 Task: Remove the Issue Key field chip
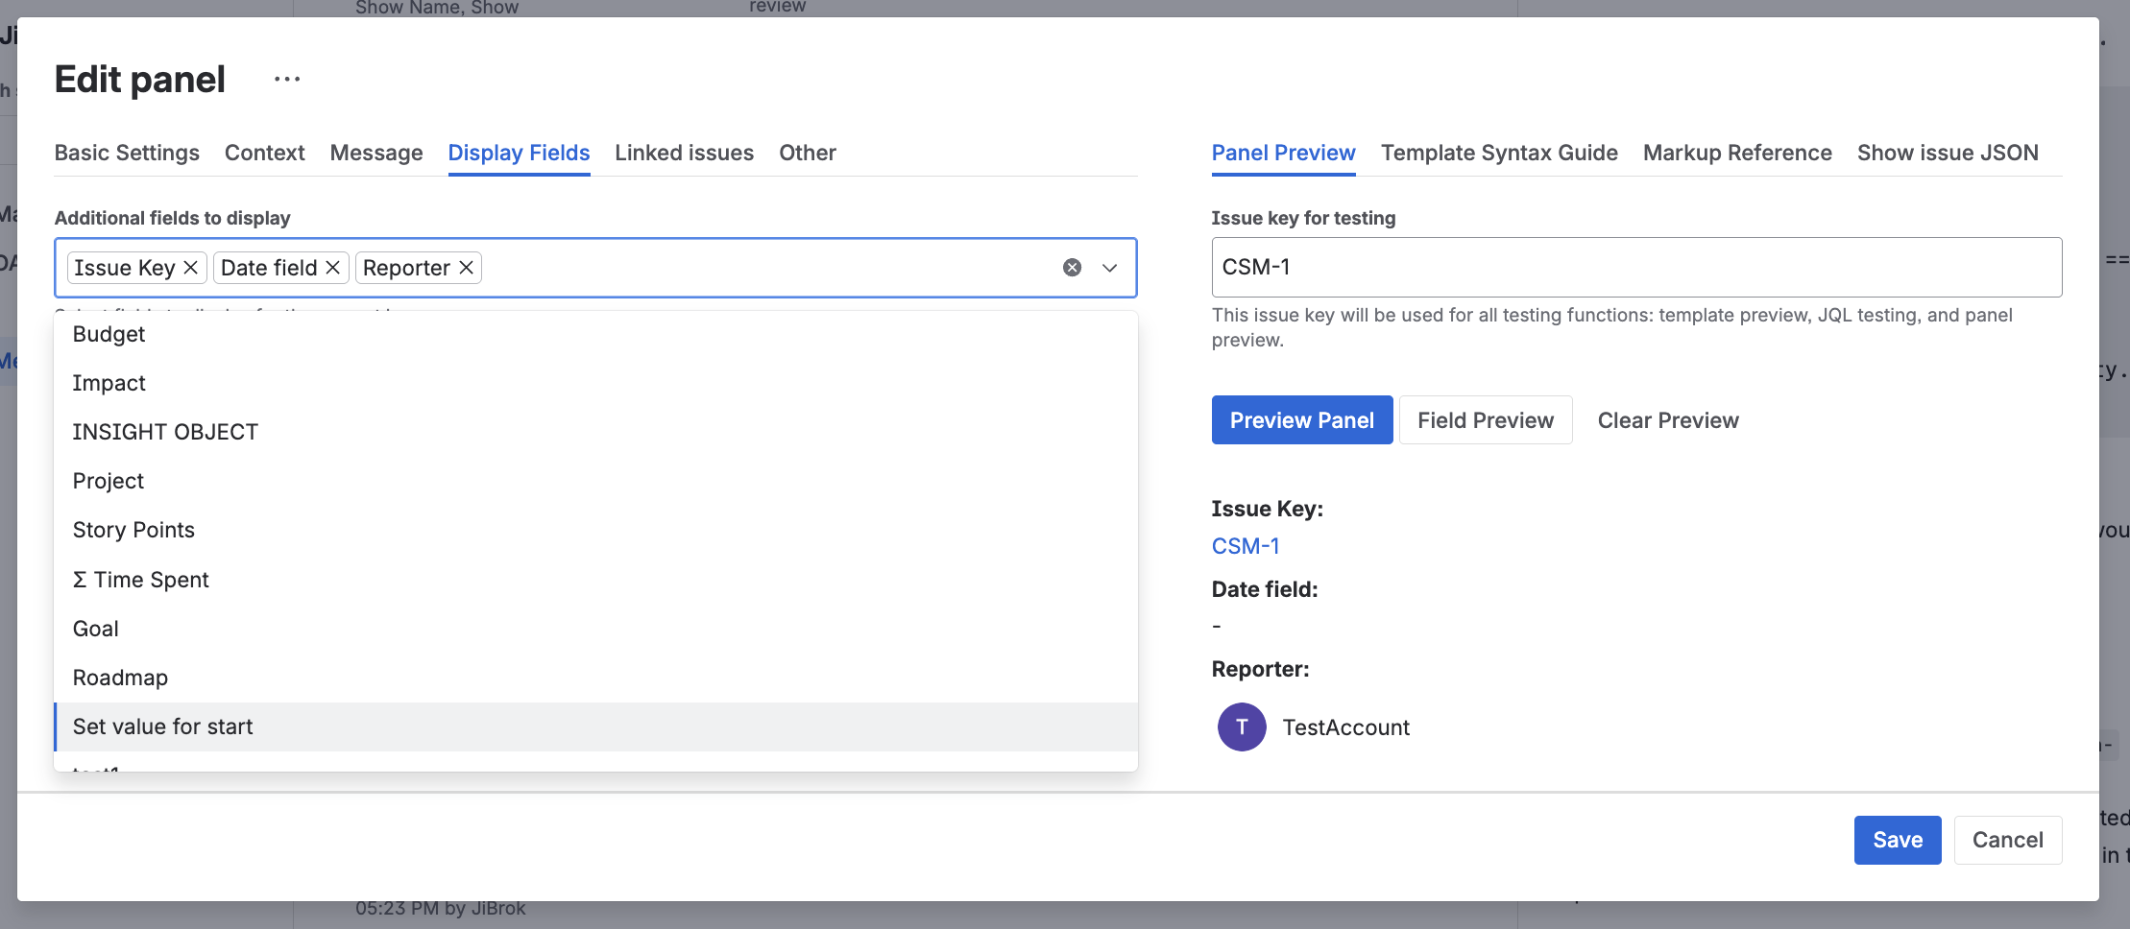point(189,268)
